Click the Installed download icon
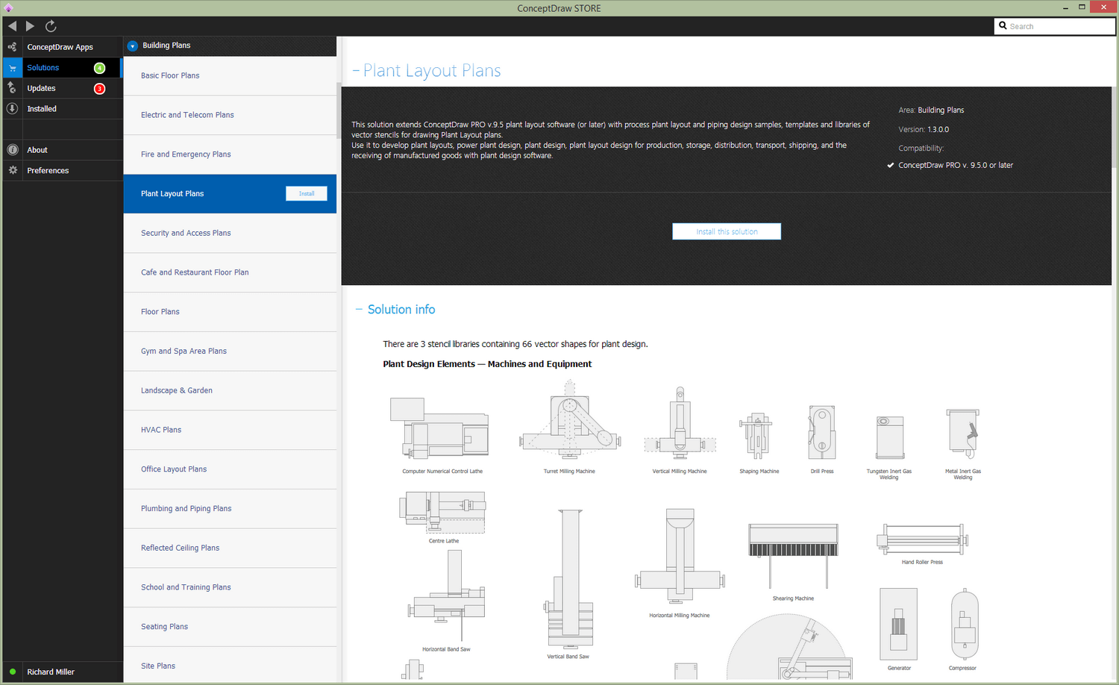Screen dimensions: 1119x685 [12, 109]
